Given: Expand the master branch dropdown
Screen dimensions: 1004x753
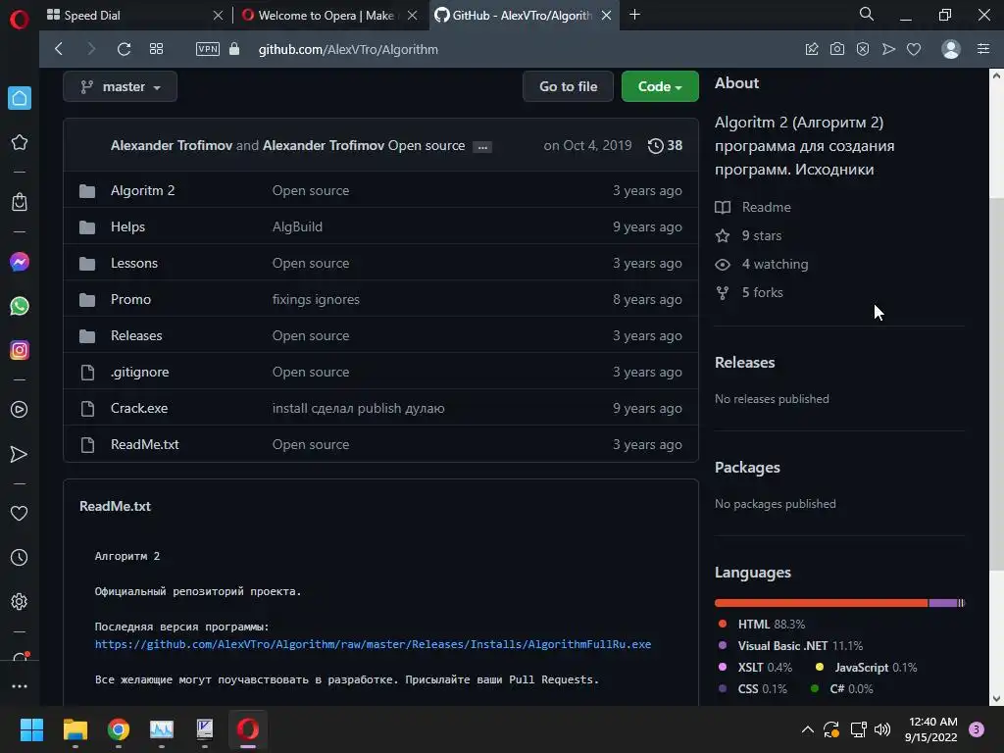Looking at the screenshot, I should [x=121, y=86].
